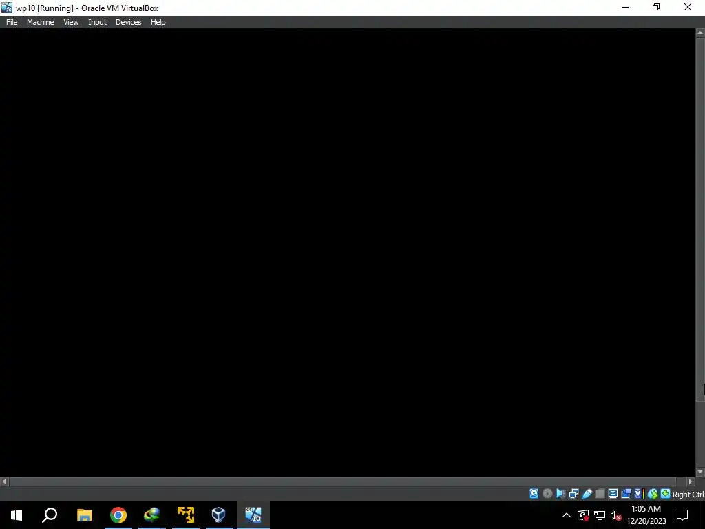Click the vertical scrollbar up arrow
Viewport: 705px width, 529px height.
click(x=700, y=33)
